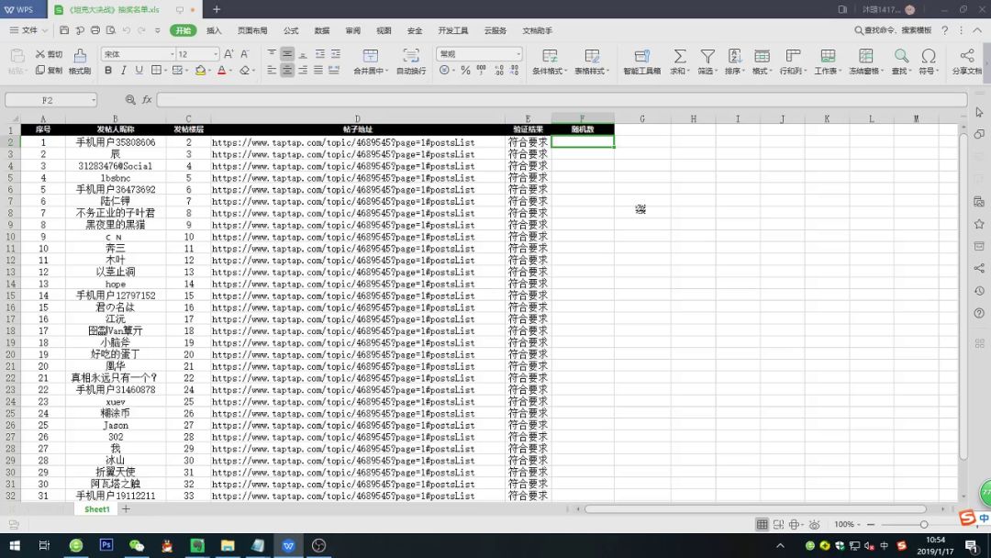The width and height of the screenshot is (991, 558).
Task: Expand the quick access toolbar customize arrow
Action: point(158,30)
